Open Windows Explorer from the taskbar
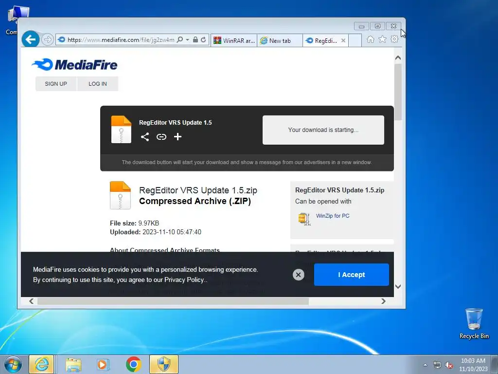 click(x=73, y=364)
